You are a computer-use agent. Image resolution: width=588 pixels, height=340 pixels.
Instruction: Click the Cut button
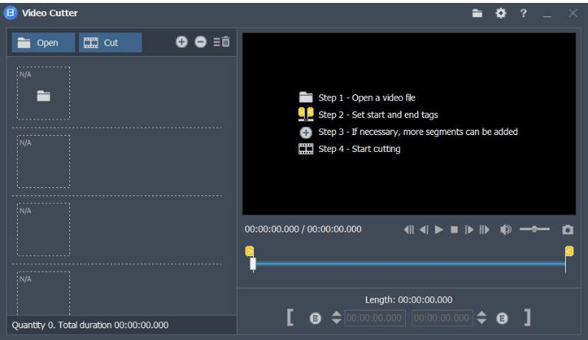(110, 42)
